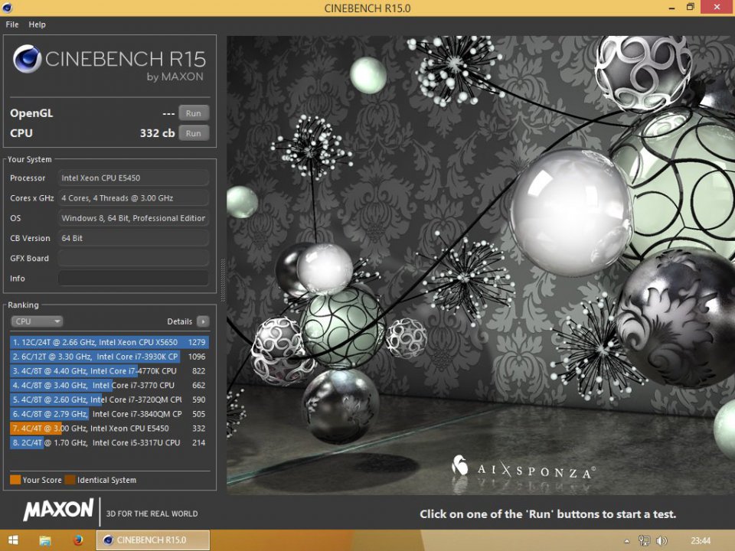735x551 pixels.
Task: Click the panel splitter handle beside render view
Action: [x=223, y=280]
